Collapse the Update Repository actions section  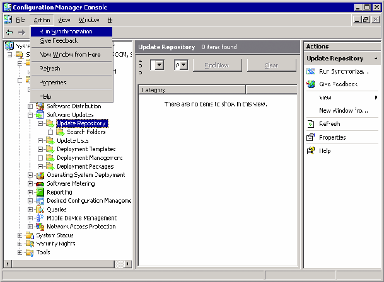tap(376, 59)
